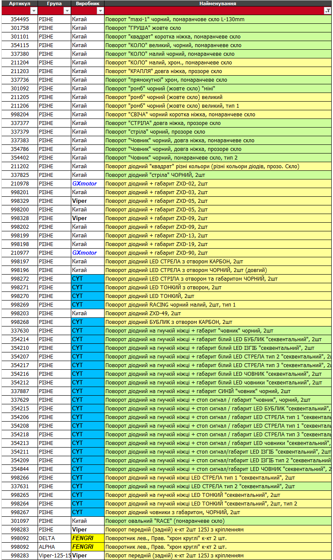Viewport: 333px width, 560px height.
Task: Open the Група column filter dropdown
Action: pos(67,11)
